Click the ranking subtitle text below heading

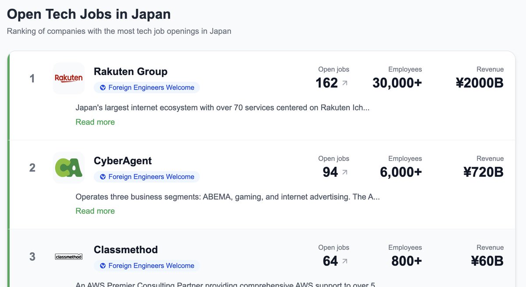pos(119,32)
